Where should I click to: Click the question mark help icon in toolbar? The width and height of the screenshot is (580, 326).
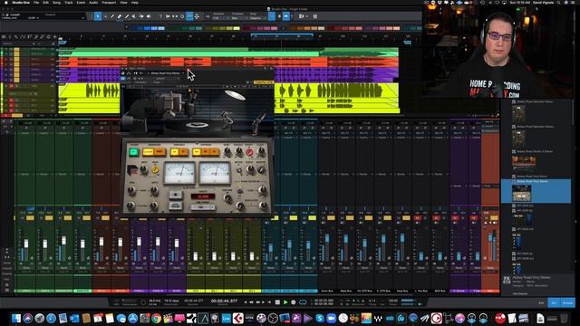pyautogui.click(x=160, y=16)
